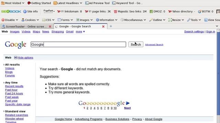Click the Sign in link
The width and height of the screenshot is (220, 123).
pyautogui.click(x=211, y=31)
